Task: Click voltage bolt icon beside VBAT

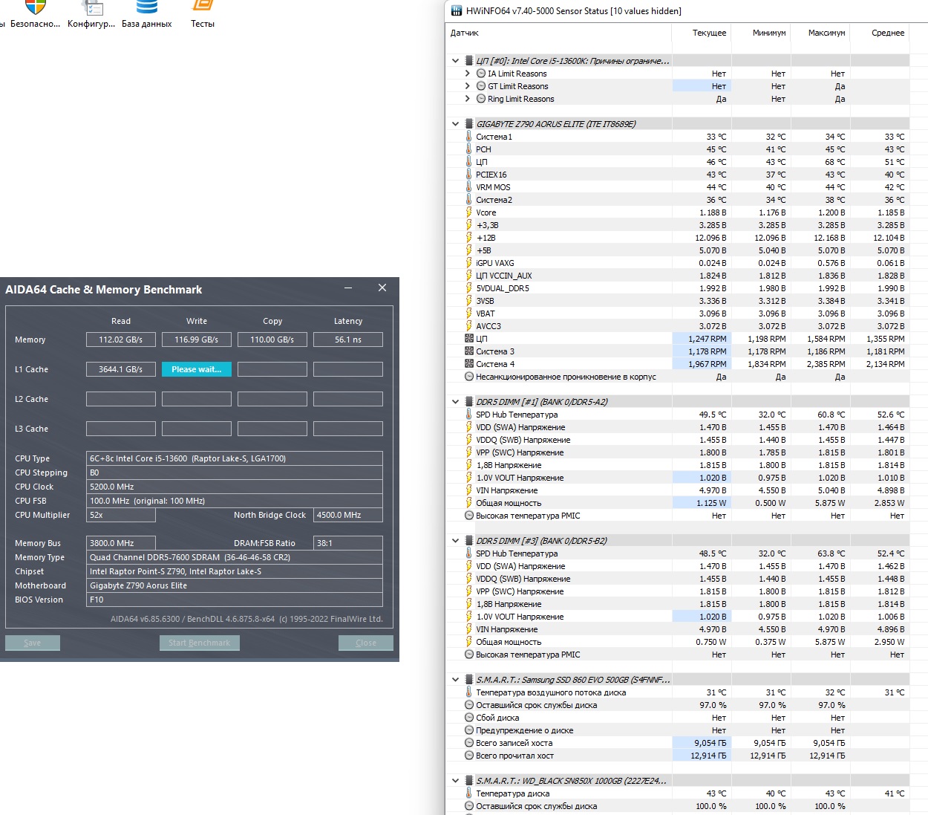Action: [468, 314]
